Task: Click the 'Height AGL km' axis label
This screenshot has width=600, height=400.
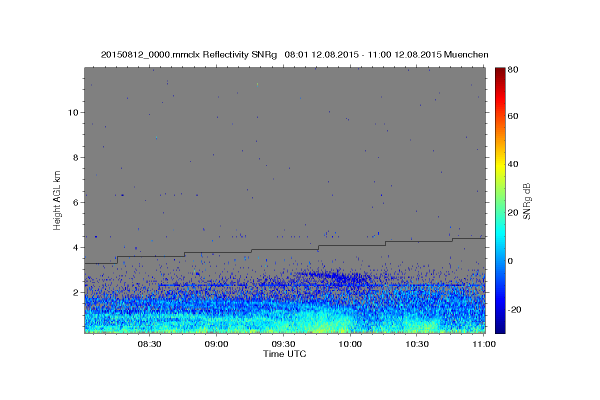Action: [57, 200]
